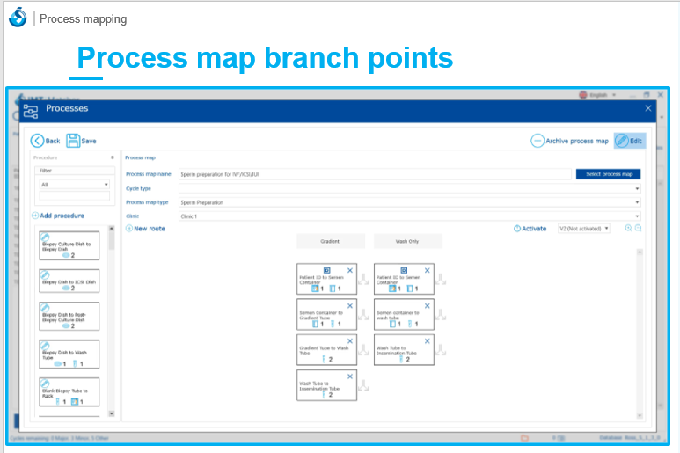Screen dimensions: 680x453
Task: Click the Back arrow icon
Action: (38, 141)
